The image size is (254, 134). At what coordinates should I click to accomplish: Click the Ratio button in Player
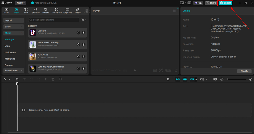click(168, 70)
